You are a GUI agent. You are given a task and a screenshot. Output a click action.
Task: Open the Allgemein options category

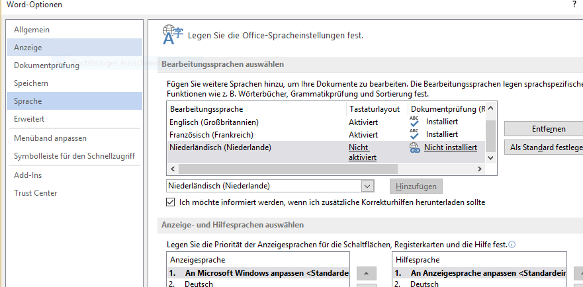[x=74, y=30]
